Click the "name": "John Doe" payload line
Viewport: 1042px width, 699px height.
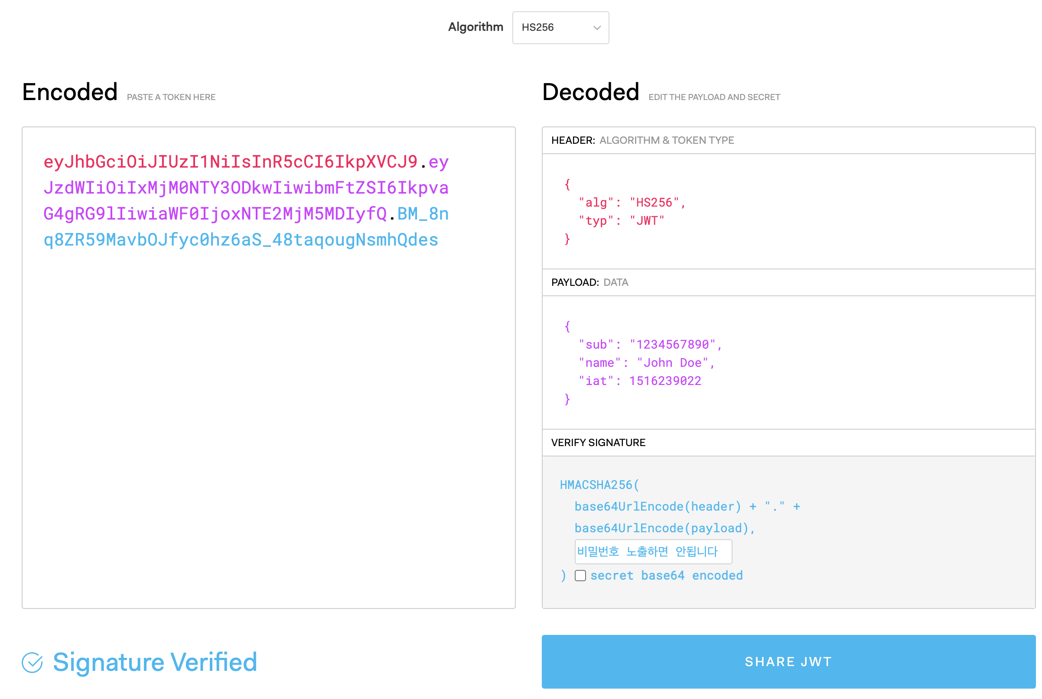[646, 363]
